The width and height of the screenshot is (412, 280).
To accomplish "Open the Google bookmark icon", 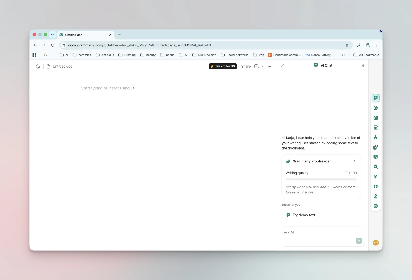I will coord(46,55).
